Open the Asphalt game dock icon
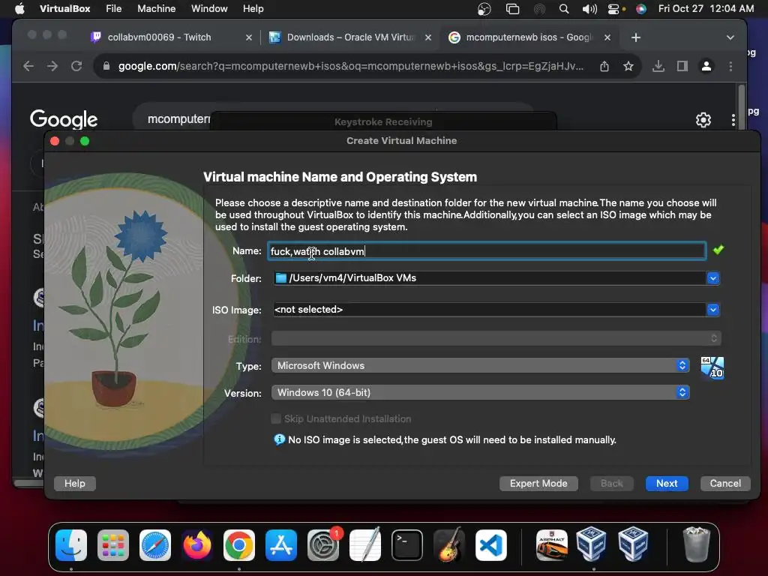768x576 pixels. click(551, 544)
